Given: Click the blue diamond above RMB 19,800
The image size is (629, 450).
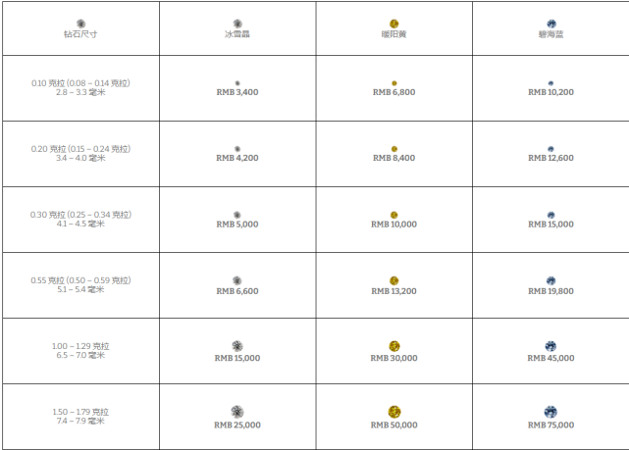Looking at the screenshot, I should 550,280.
